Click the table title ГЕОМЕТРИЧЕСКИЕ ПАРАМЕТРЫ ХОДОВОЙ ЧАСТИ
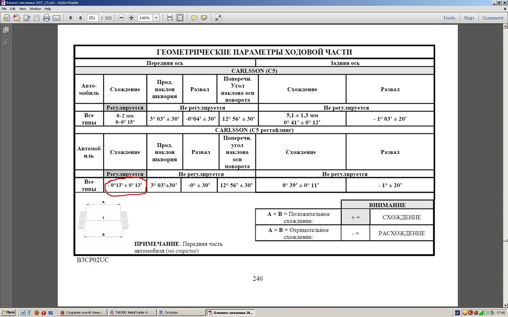 (254, 52)
